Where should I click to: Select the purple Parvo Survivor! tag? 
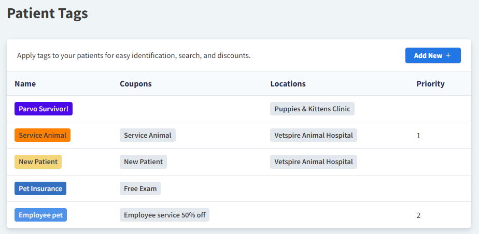pyautogui.click(x=44, y=109)
